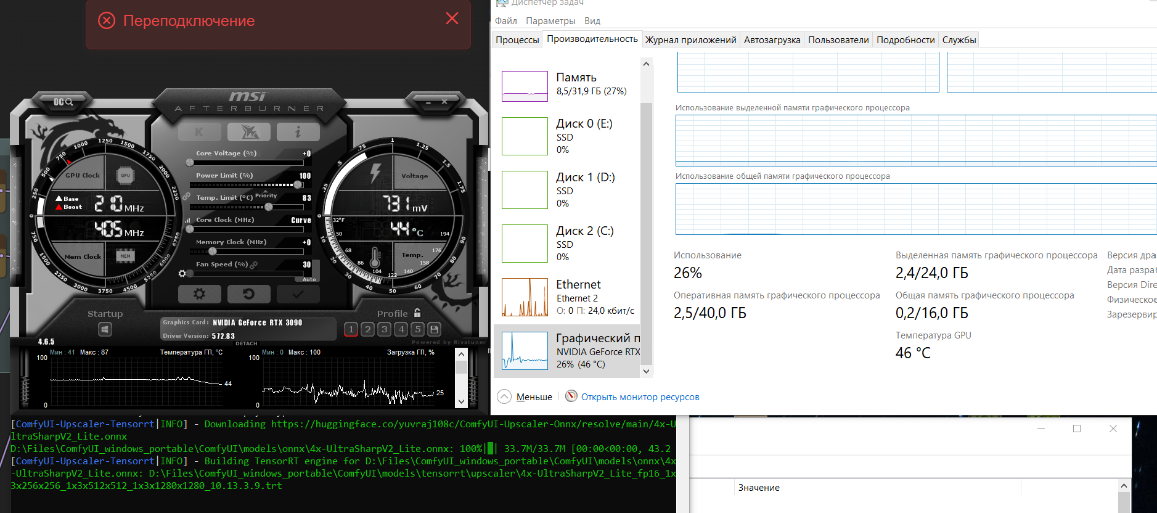Collapse Task Manager details with Меньше chevron
This screenshot has width=1157, height=513.
tap(504, 396)
